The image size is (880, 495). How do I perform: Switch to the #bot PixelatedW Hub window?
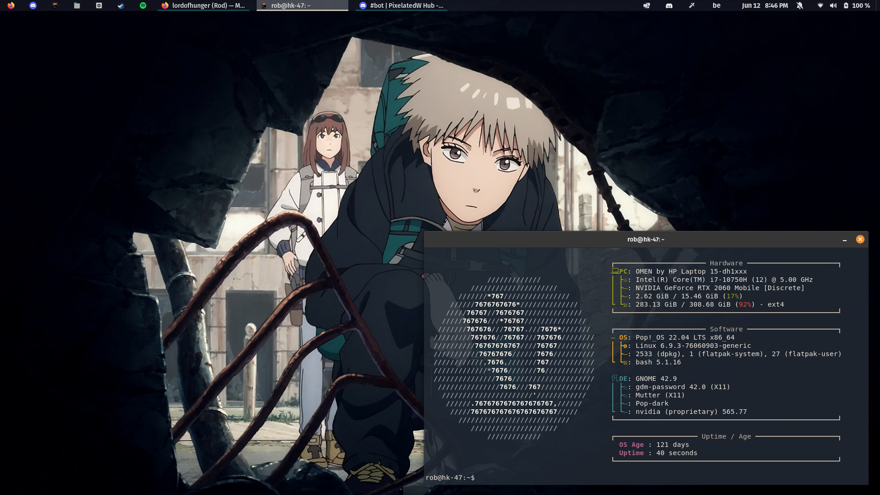(x=401, y=5)
